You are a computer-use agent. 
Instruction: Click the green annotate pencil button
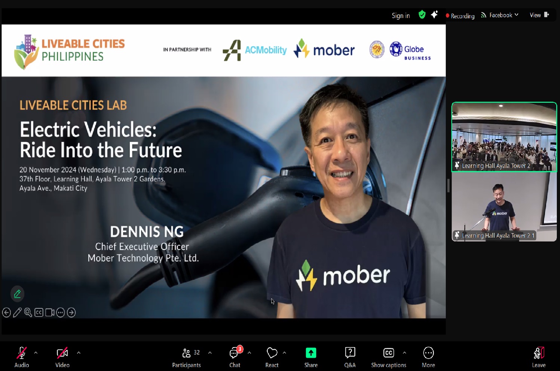pyautogui.click(x=17, y=294)
